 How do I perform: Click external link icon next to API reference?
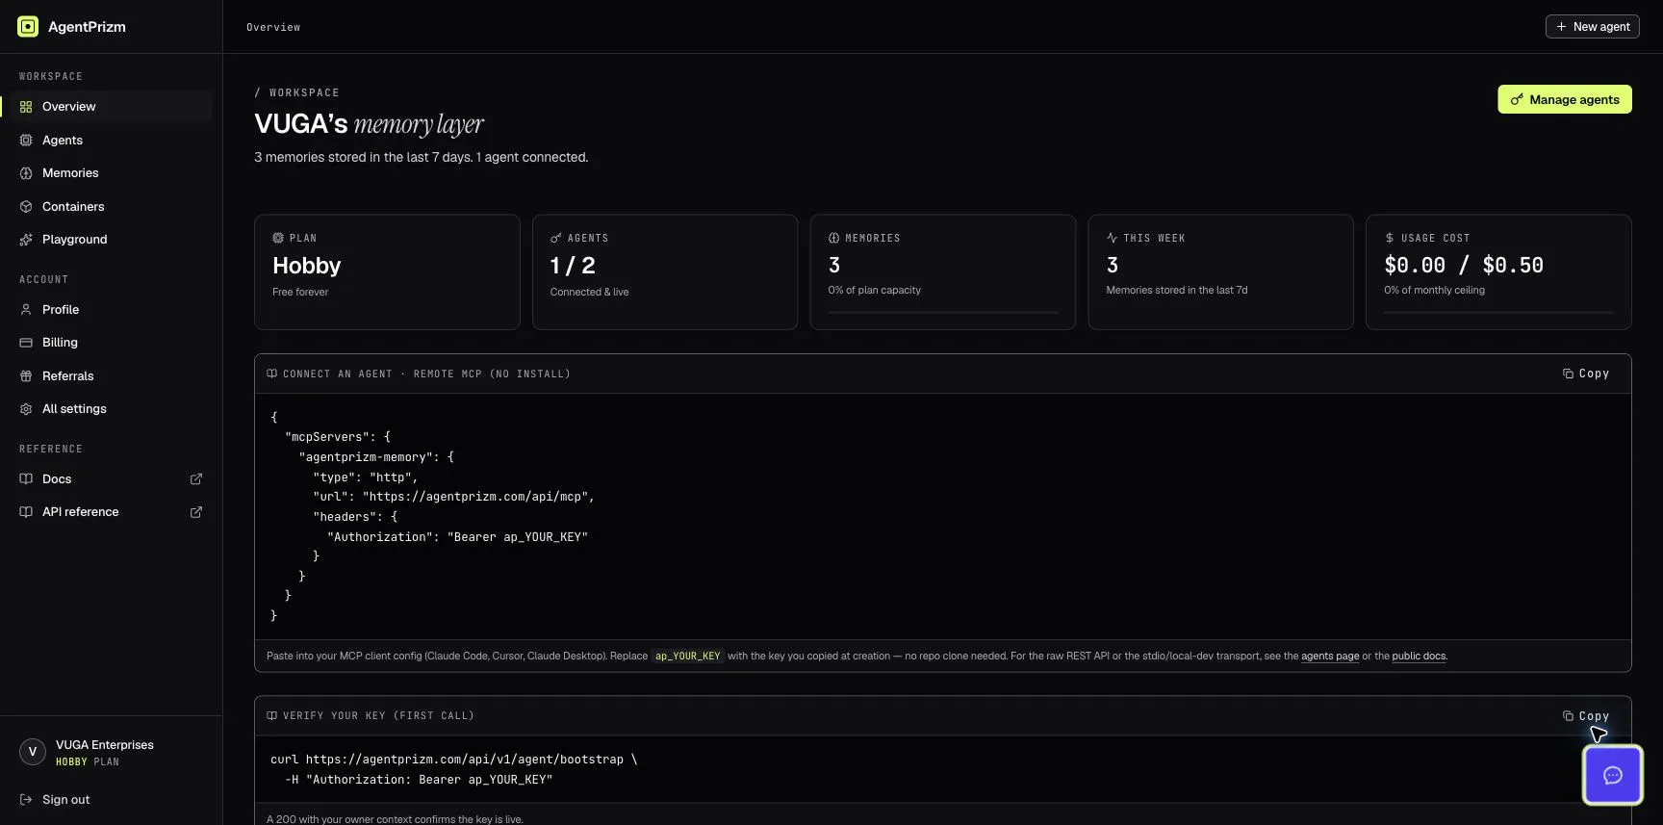pyautogui.click(x=196, y=512)
